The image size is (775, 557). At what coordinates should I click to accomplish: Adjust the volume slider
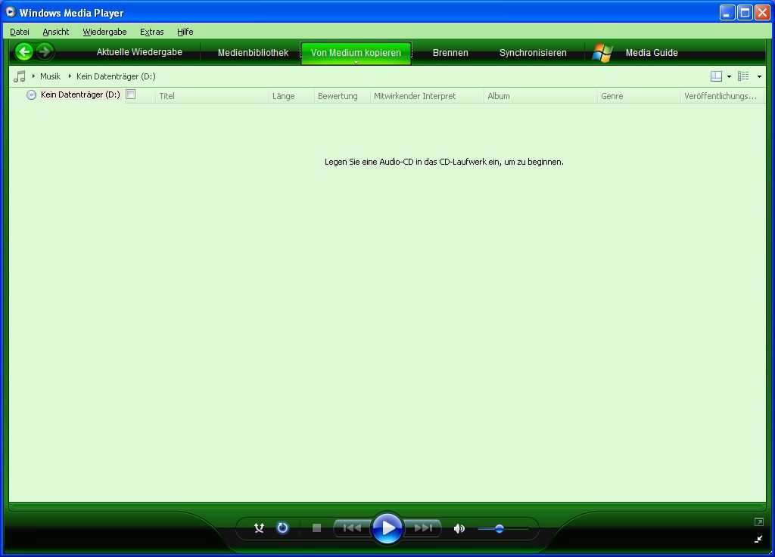(x=503, y=529)
